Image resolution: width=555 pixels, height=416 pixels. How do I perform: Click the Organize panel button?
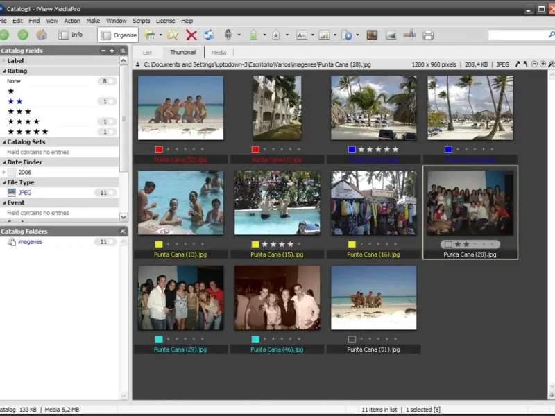tap(118, 35)
